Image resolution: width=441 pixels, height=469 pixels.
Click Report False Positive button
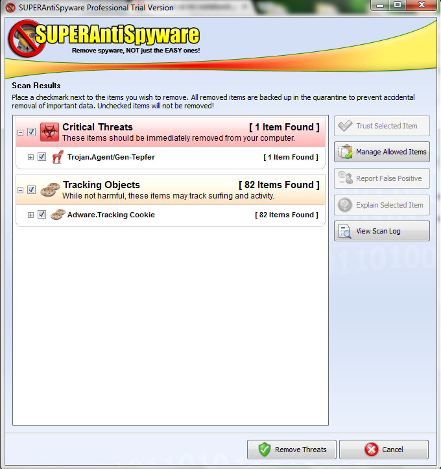(382, 178)
